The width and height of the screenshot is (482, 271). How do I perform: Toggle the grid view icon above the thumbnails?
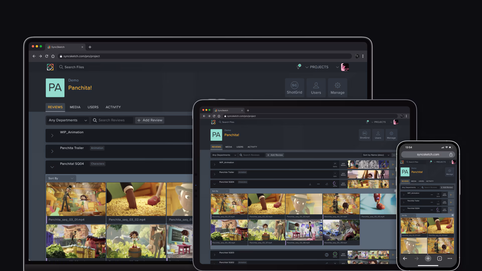pos(395,191)
